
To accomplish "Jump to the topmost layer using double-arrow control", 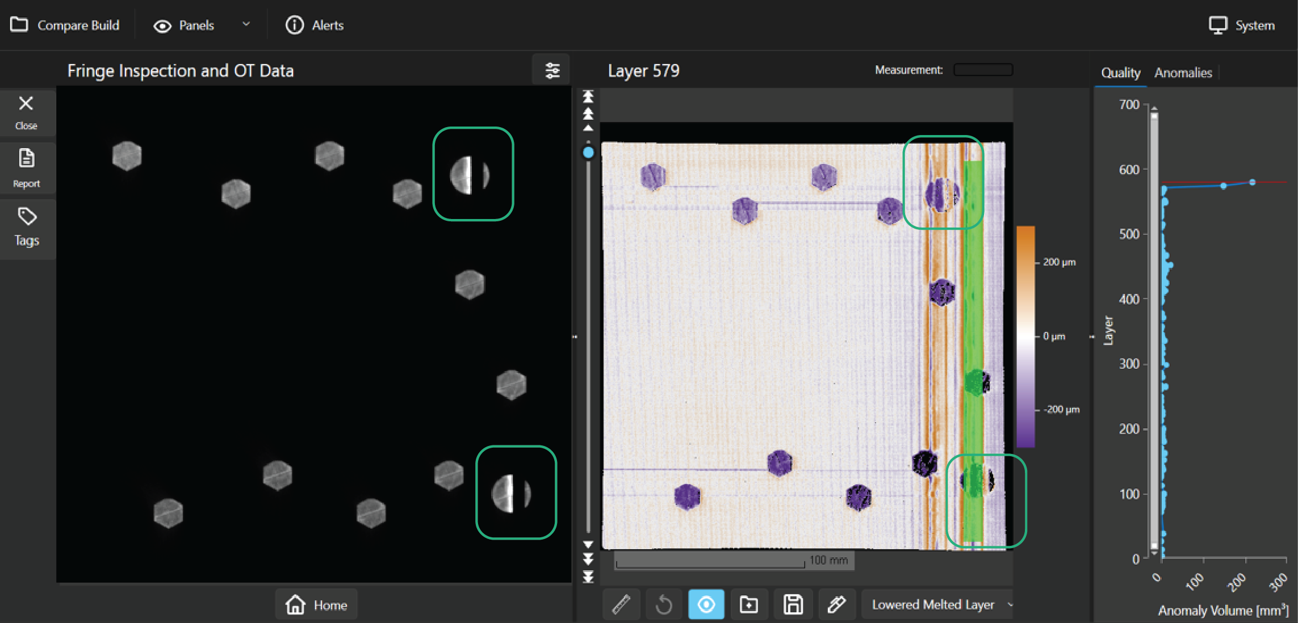I will pyautogui.click(x=588, y=98).
